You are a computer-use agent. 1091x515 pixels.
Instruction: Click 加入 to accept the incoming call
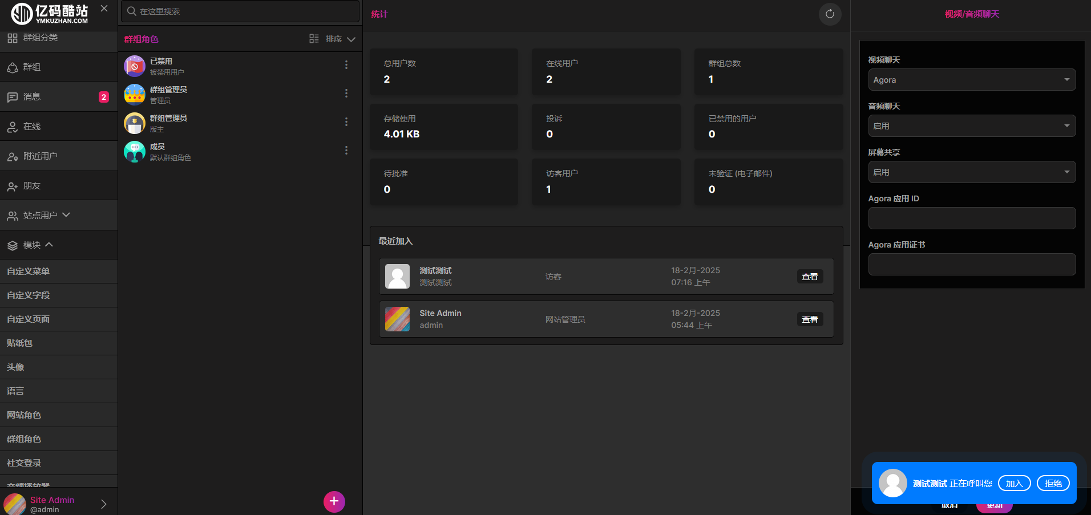1014,484
